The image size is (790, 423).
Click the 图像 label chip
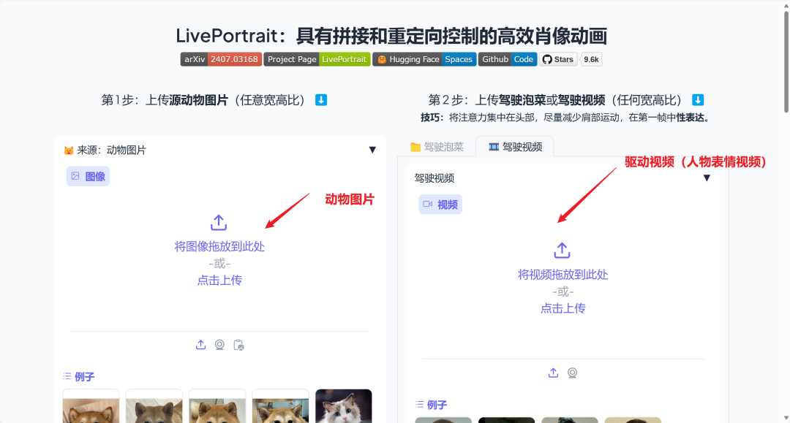(89, 177)
